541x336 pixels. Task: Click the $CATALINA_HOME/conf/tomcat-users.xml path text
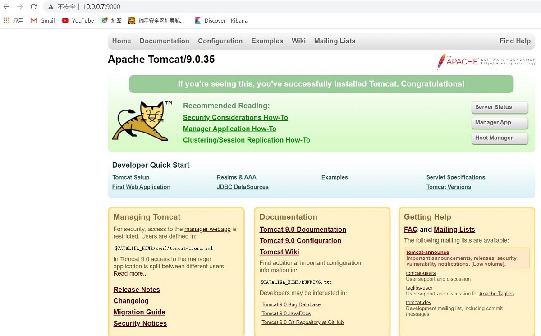[x=164, y=248]
